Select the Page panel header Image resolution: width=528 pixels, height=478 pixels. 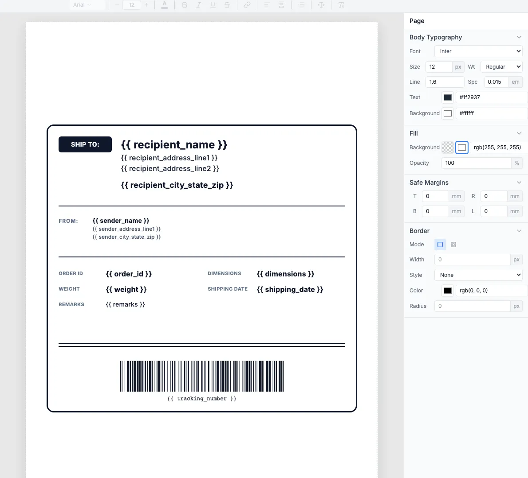pyautogui.click(x=417, y=20)
